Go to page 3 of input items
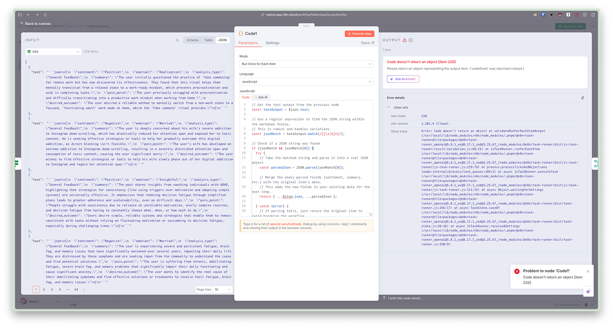Viewport: 613px width, 328px height. click(52, 289)
